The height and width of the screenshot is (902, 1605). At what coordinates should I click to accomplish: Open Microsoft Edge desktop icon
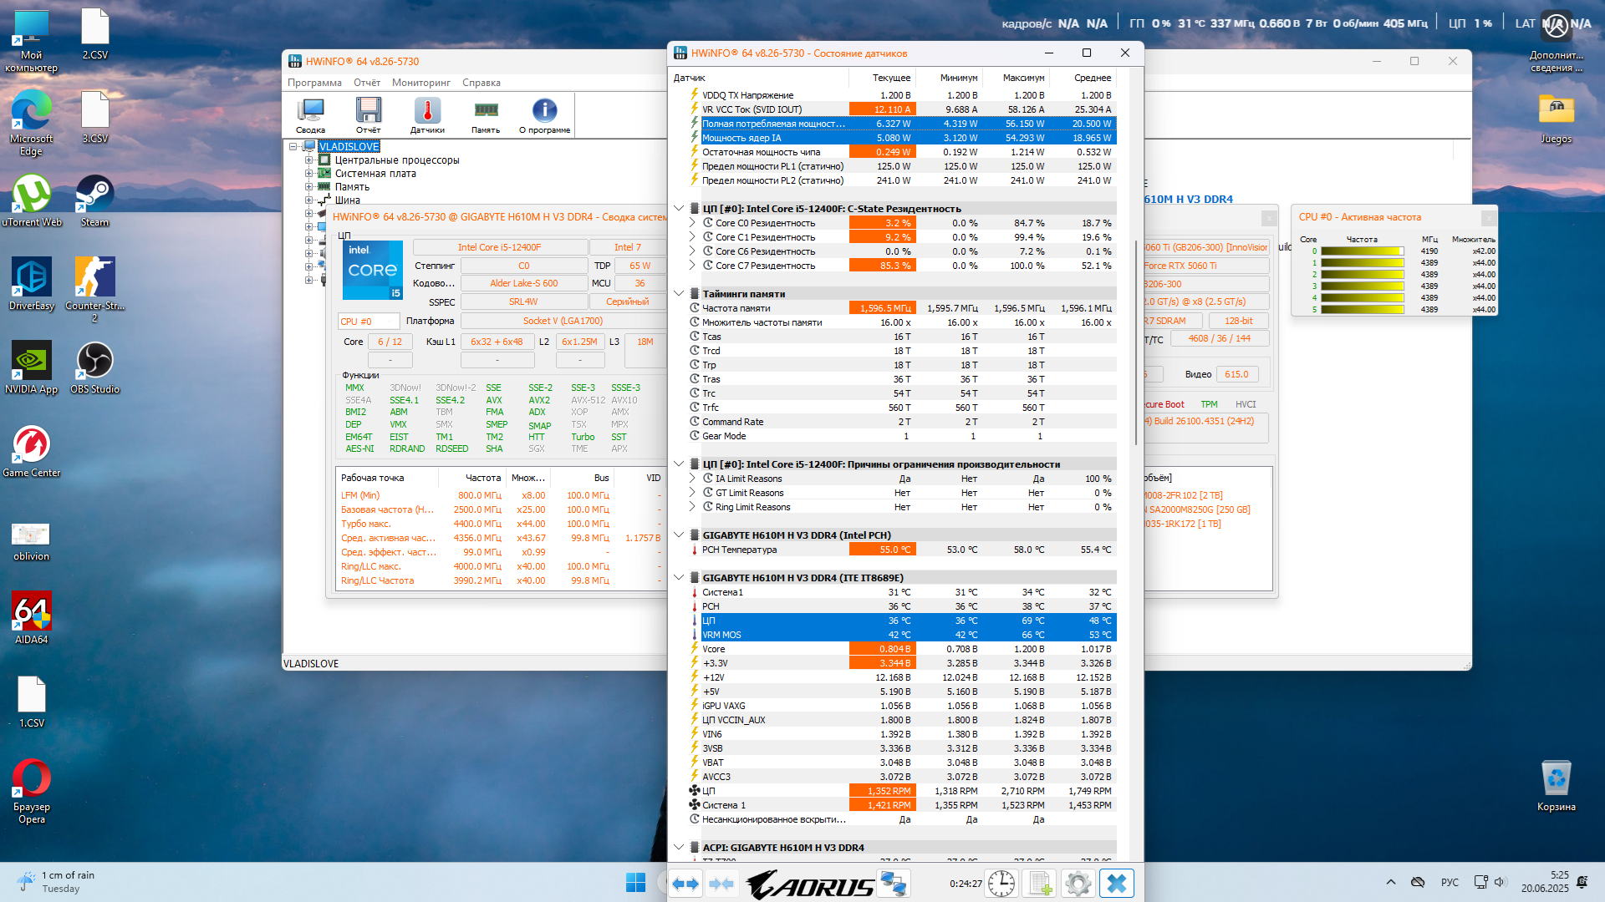pyautogui.click(x=31, y=123)
